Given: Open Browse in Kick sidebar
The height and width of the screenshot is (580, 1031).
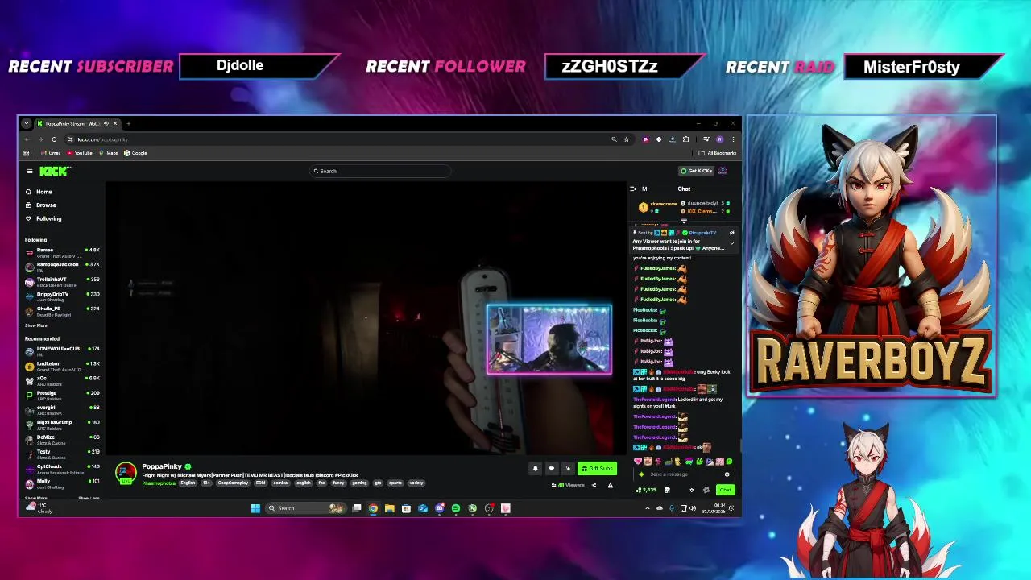Looking at the screenshot, I should 40,205.
